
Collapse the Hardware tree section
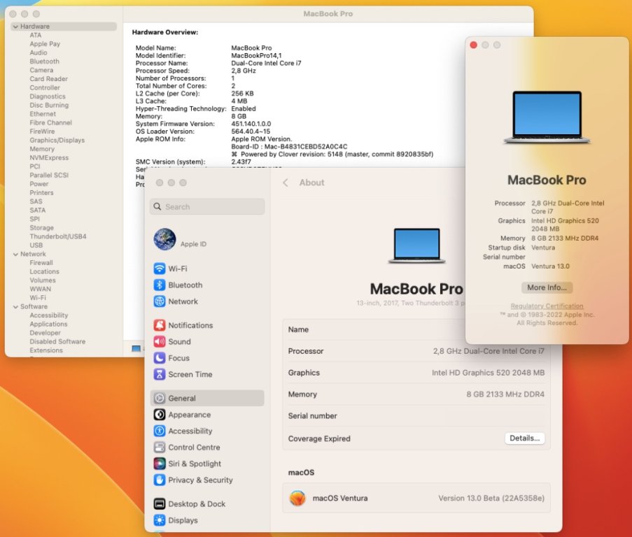(14, 27)
